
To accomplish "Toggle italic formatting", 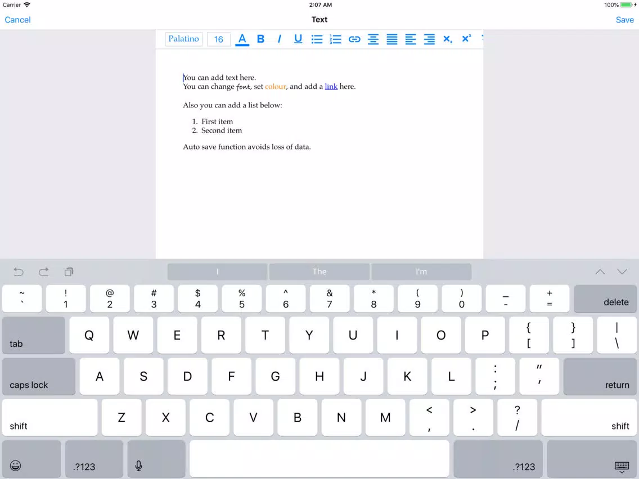I will [279, 39].
